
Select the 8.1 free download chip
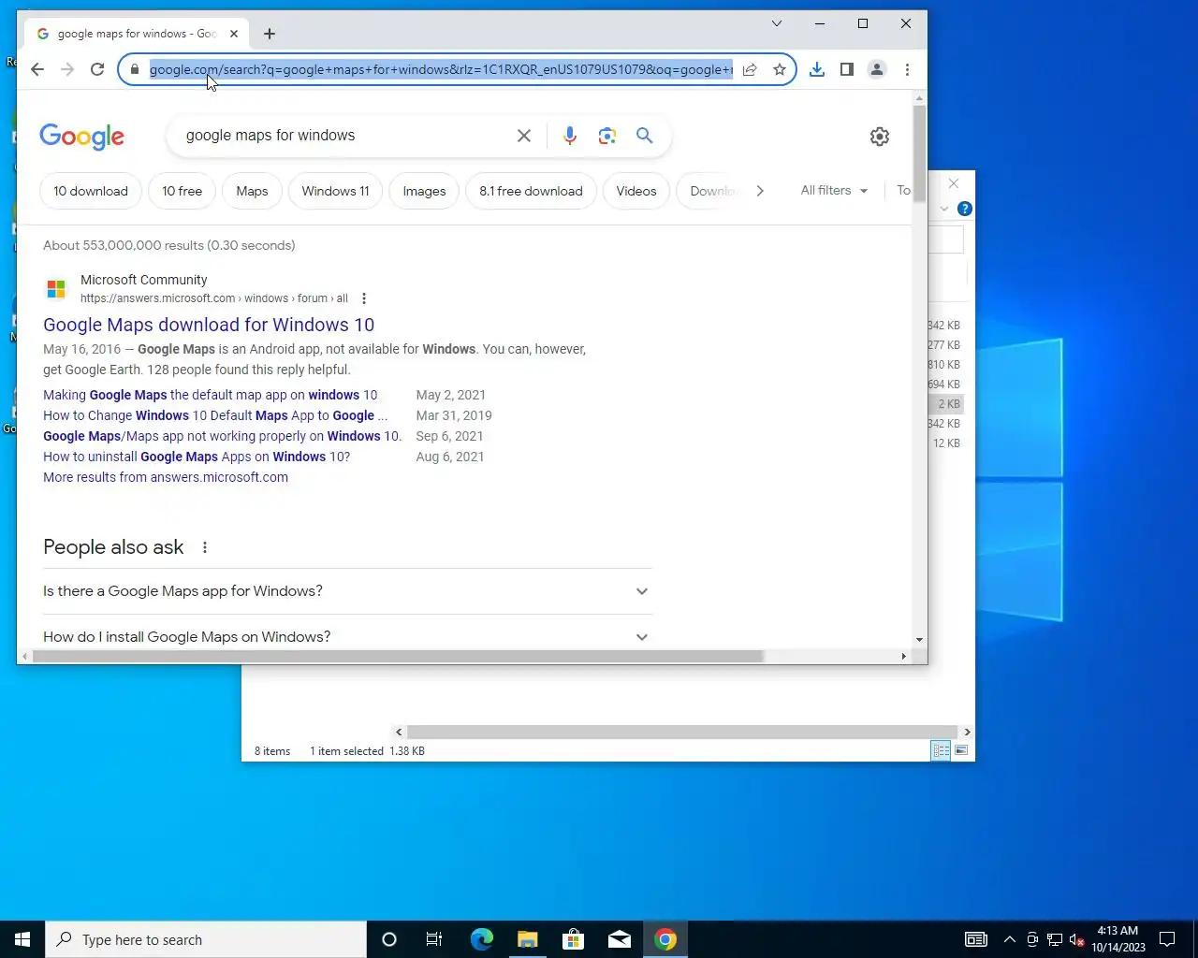[531, 191]
